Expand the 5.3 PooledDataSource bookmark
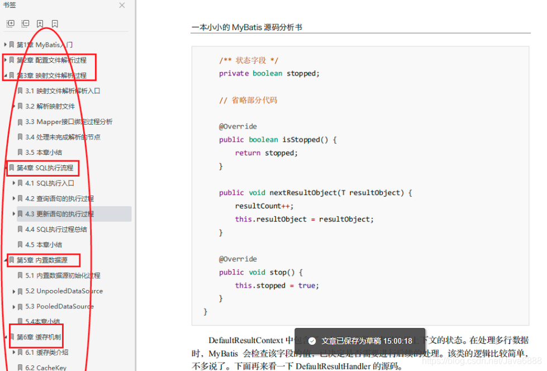Screen dimensions: 547x371 13,306
